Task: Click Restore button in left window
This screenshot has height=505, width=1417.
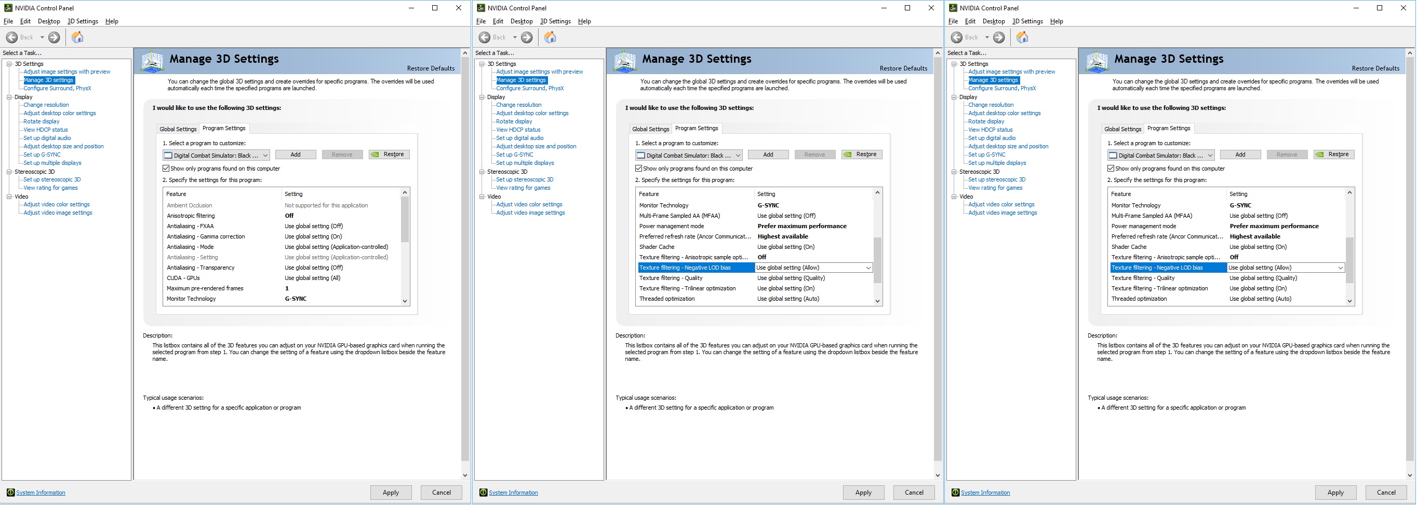Action: click(389, 155)
